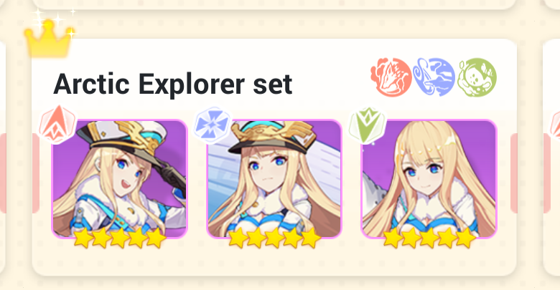
Task: Click five-star rating under first portrait
Action: click(120, 238)
